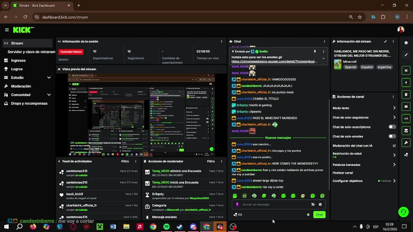The image size is (413, 232).
Task: Click the channel points icon below chat input
Action: pyautogui.click(x=235, y=215)
